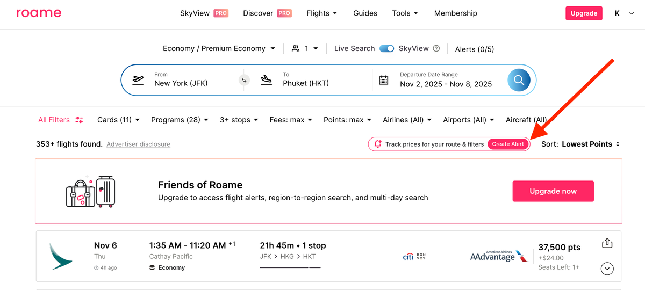Click the SkyView help question mark icon
This screenshot has height=290, width=645.
pyautogui.click(x=436, y=48)
